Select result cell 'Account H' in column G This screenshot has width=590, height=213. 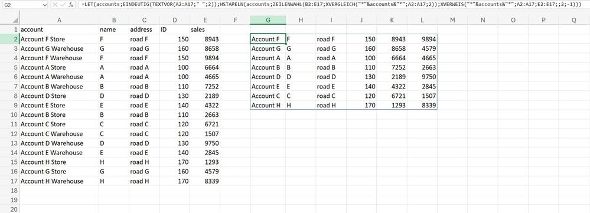[268, 105]
